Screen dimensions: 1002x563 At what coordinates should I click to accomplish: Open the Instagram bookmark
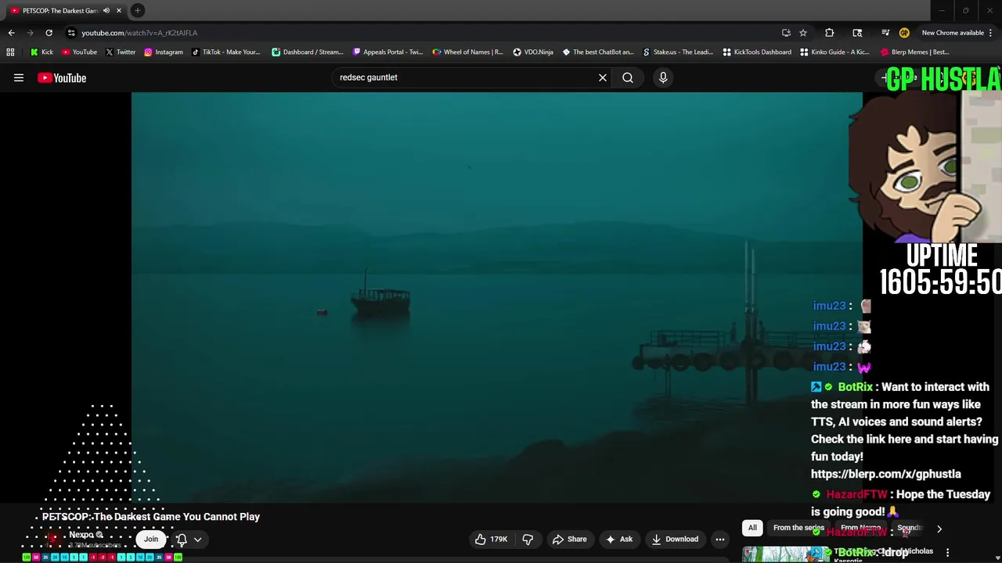(163, 52)
